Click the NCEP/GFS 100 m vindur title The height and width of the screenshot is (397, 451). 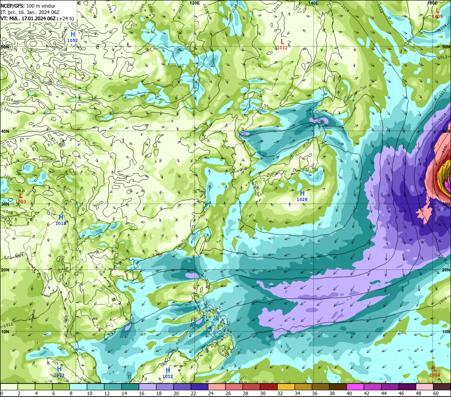28,6
